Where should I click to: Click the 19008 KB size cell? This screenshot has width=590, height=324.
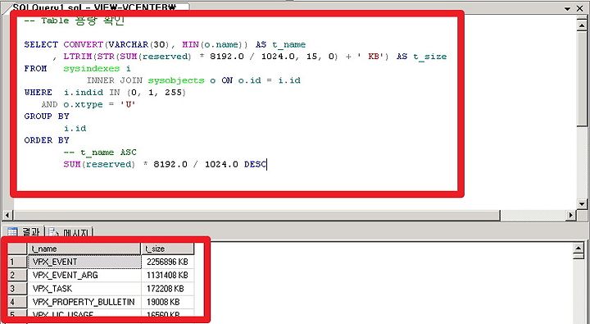[x=168, y=302]
